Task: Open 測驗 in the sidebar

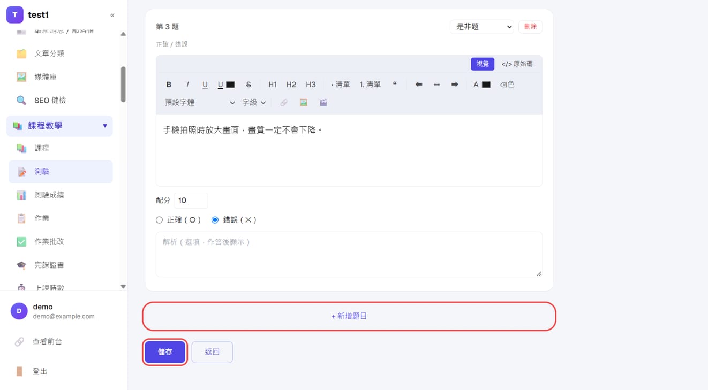Action: (x=61, y=172)
